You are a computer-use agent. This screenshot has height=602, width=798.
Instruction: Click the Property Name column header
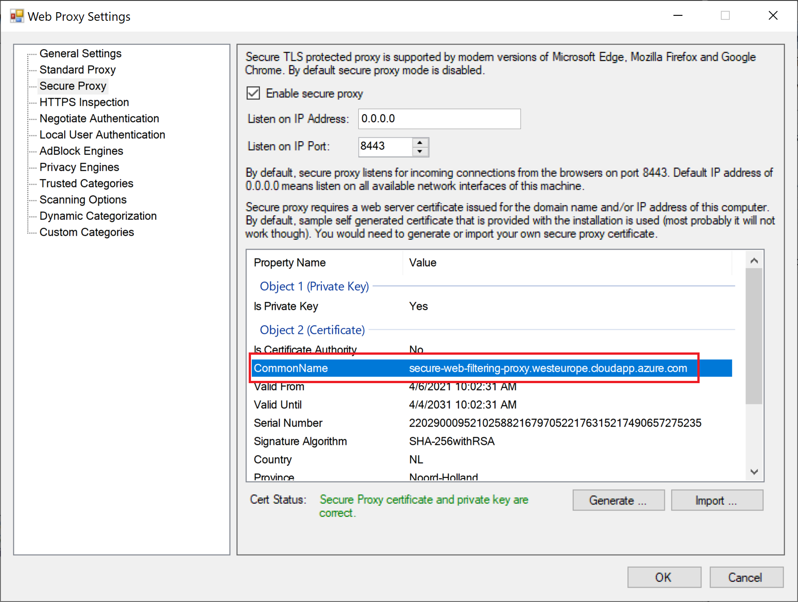click(x=325, y=263)
